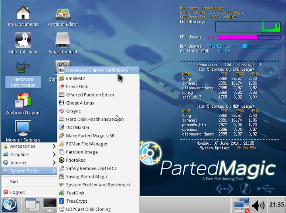Screen dimensions: 286x213
Task: Click the PhotoRec eye icon
Action: tap(62, 160)
